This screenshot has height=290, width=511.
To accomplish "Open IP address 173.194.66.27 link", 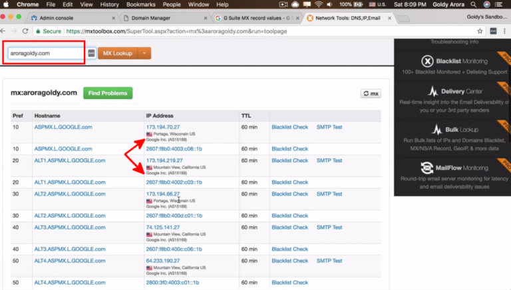I will (x=162, y=194).
